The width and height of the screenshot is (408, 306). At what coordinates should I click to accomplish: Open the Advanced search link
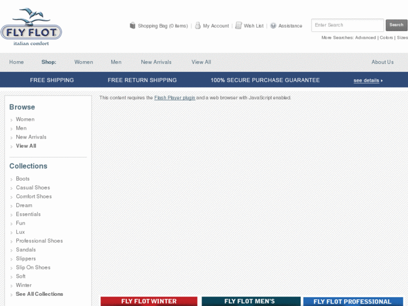pos(365,38)
